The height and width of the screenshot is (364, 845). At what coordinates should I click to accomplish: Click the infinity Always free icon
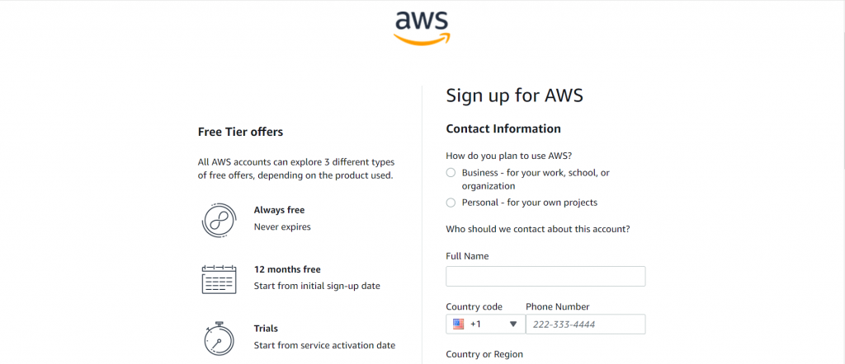[219, 220]
